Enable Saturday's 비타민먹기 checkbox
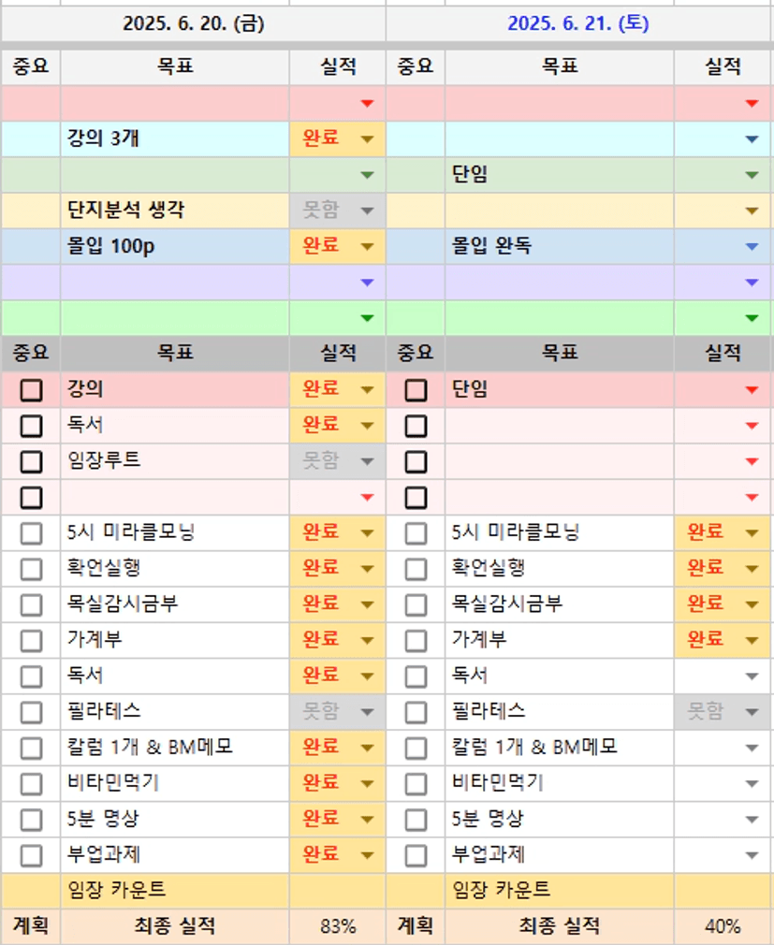Viewport: 774px width, 945px height. click(416, 783)
